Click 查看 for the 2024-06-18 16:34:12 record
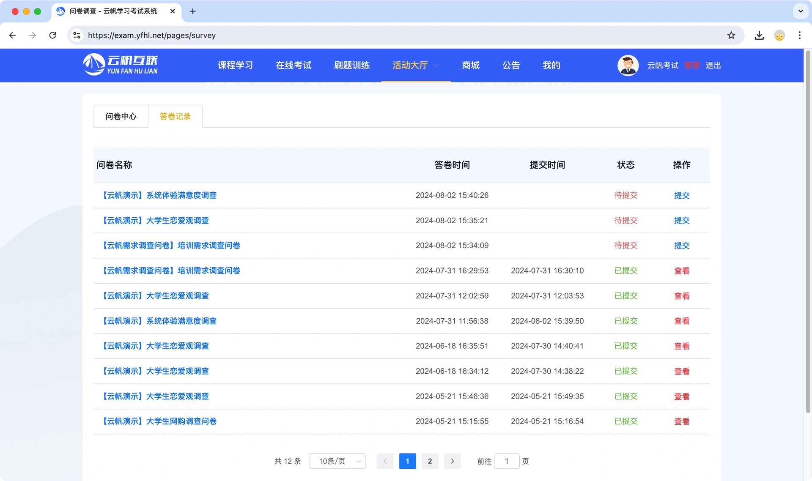This screenshot has height=481, width=812. (682, 371)
